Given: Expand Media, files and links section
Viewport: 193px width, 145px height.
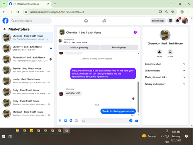Looking at the screenshot, I should click(165, 77).
